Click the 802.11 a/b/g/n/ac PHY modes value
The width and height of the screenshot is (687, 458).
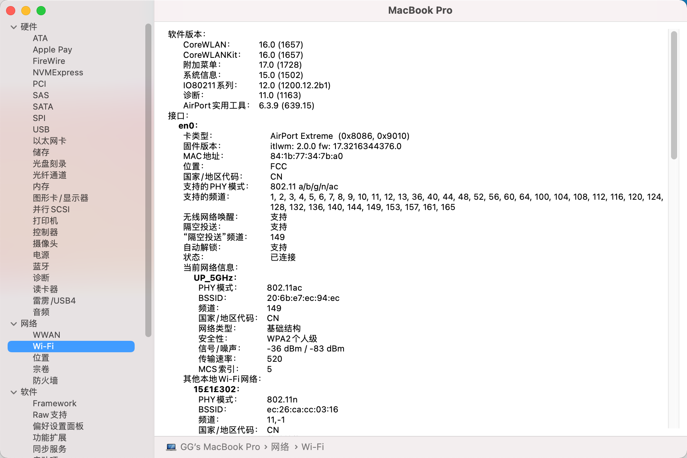coord(304,187)
